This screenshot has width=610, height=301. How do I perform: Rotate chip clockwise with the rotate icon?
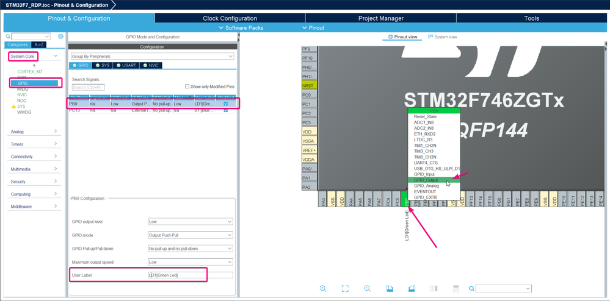390,289
